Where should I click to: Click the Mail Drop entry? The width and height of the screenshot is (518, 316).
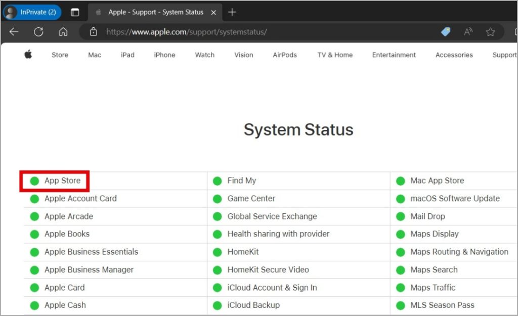[427, 216]
